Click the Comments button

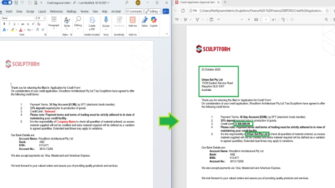pos(134,11)
